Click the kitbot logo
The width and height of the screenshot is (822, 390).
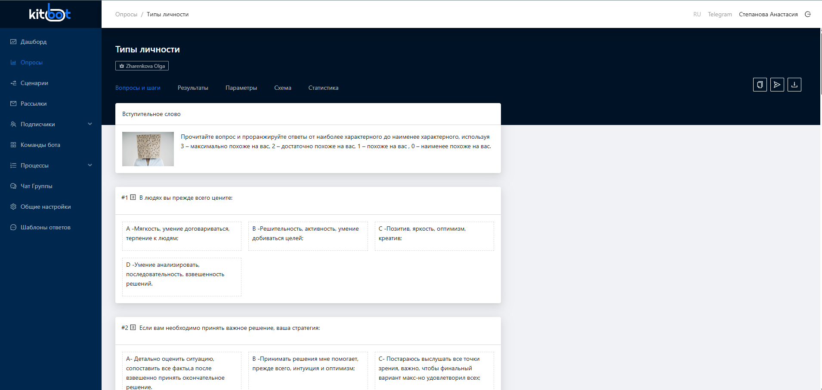click(50, 13)
